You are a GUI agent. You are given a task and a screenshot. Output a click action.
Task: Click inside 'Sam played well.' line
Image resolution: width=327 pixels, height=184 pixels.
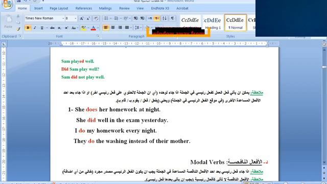tap(78, 61)
